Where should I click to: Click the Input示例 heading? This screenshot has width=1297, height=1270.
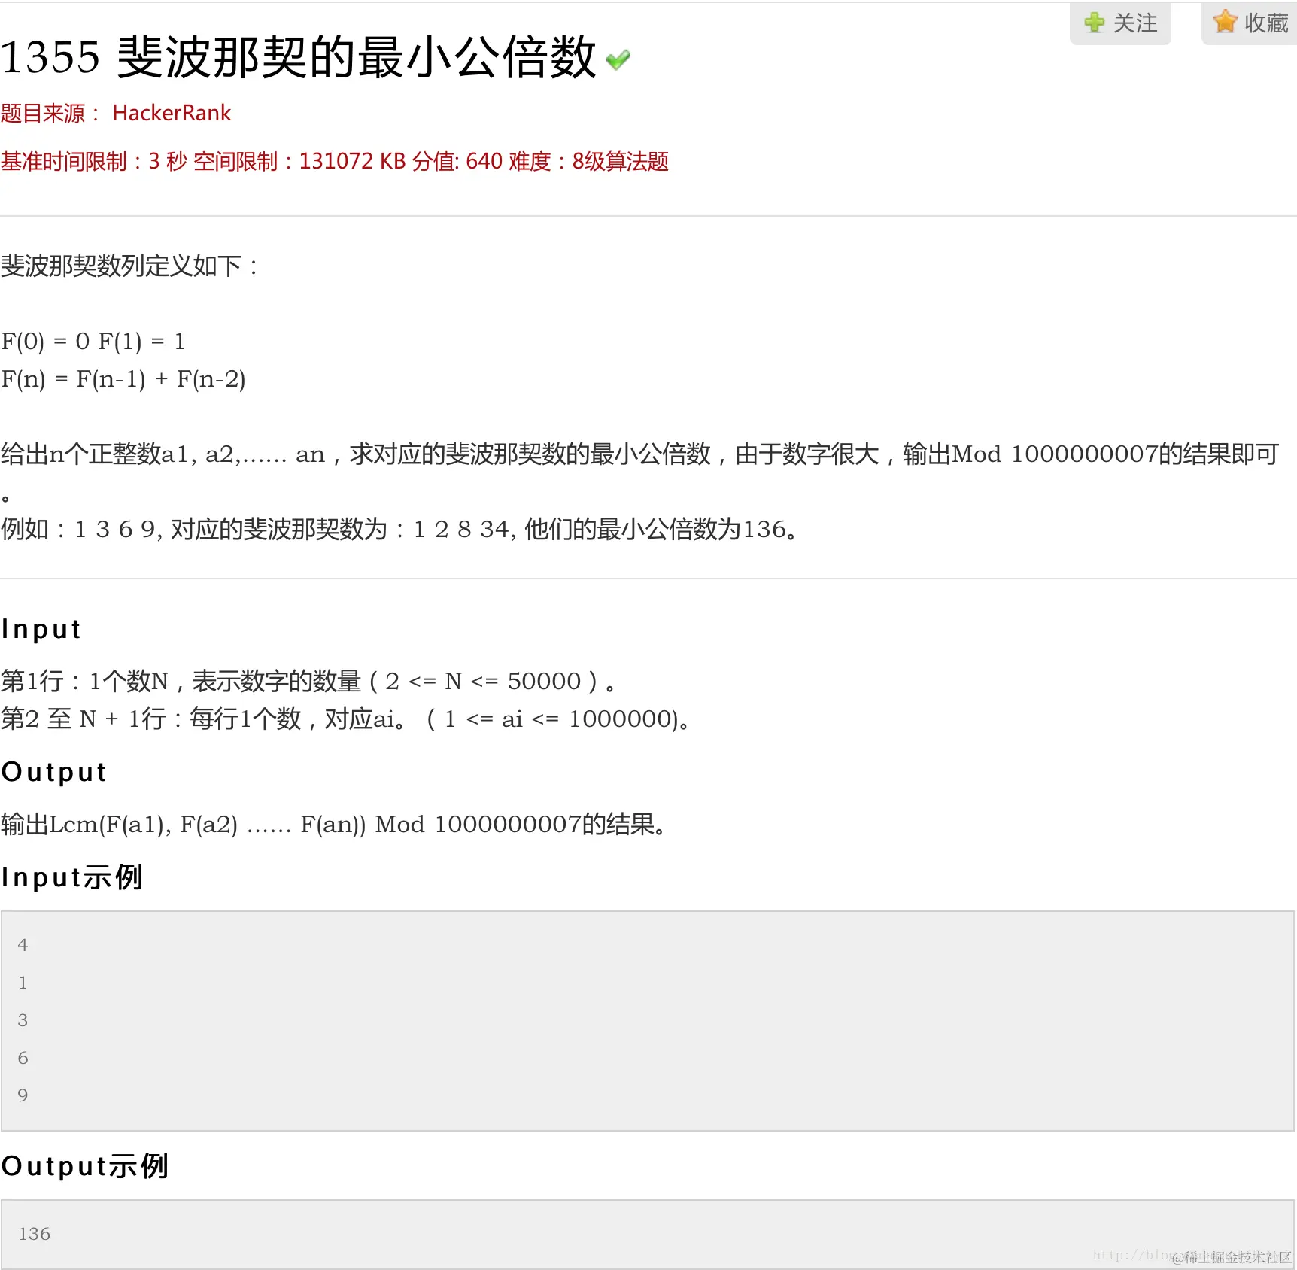pyautogui.click(x=71, y=877)
